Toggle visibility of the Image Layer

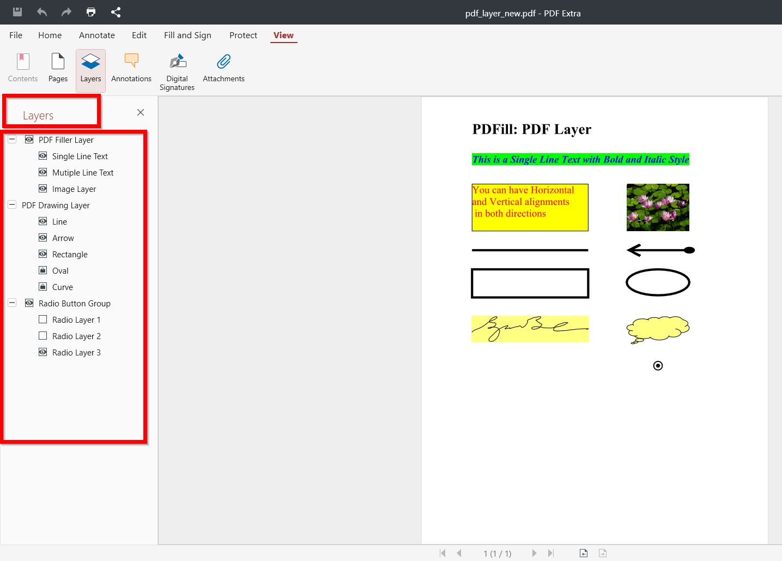43,189
